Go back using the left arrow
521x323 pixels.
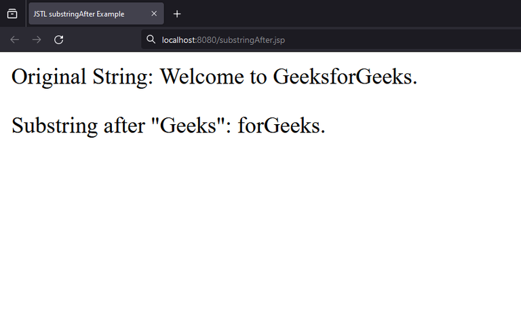[x=15, y=40]
